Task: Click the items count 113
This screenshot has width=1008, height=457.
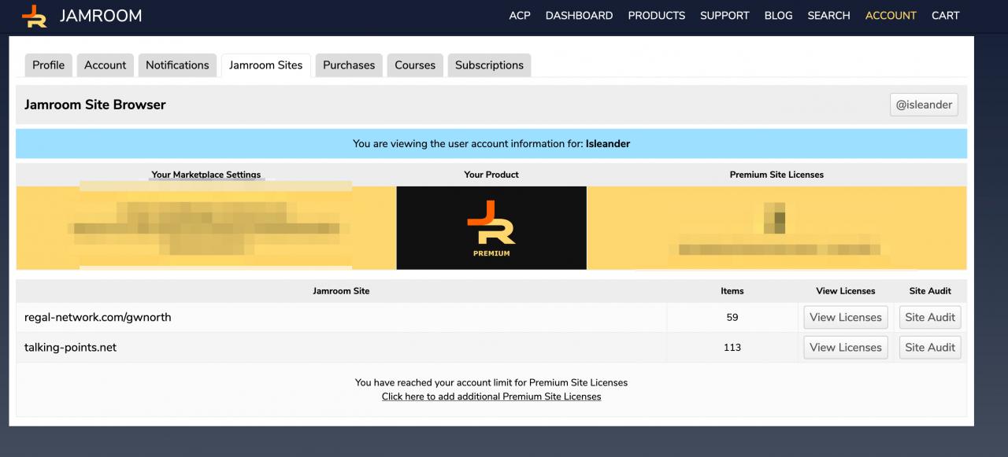Action: point(732,348)
